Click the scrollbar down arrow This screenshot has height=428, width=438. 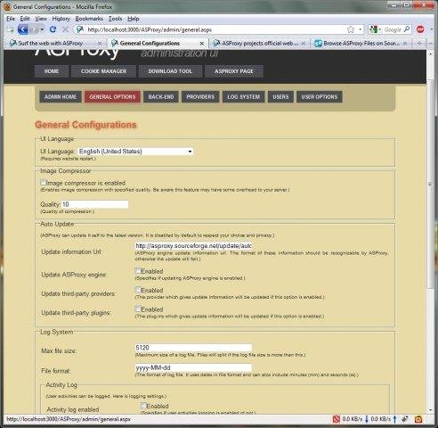click(x=430, y=410)
